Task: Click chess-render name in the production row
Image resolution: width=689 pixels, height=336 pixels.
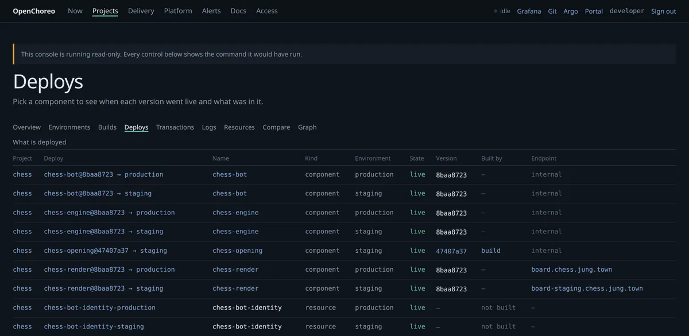Action: [235, 269]
